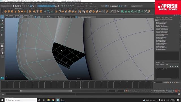Click the layer1 color swatch
This screenshot has height=102, width=181.
tap(163, 69)
